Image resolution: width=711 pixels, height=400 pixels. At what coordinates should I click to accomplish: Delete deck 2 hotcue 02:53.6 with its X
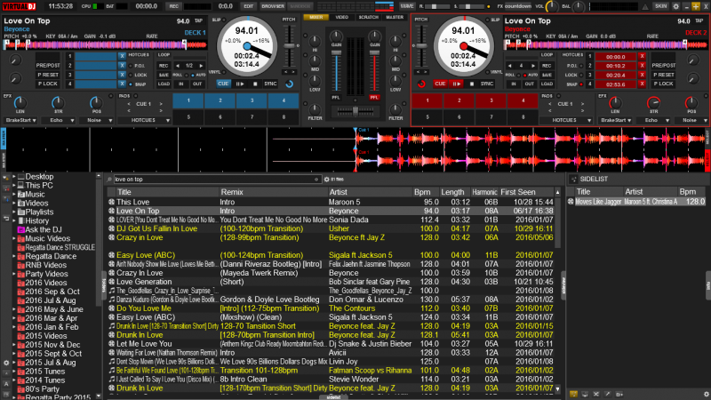[x=642, y=84]
